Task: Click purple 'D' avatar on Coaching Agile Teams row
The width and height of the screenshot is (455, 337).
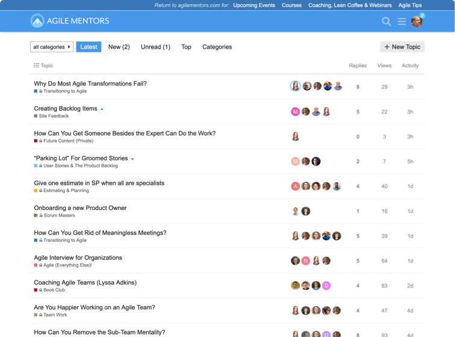Action: [x=326, y=285]
